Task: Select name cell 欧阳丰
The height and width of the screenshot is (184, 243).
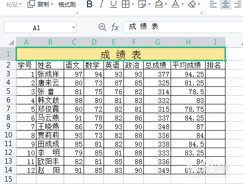Action: (x=50, y=161)
